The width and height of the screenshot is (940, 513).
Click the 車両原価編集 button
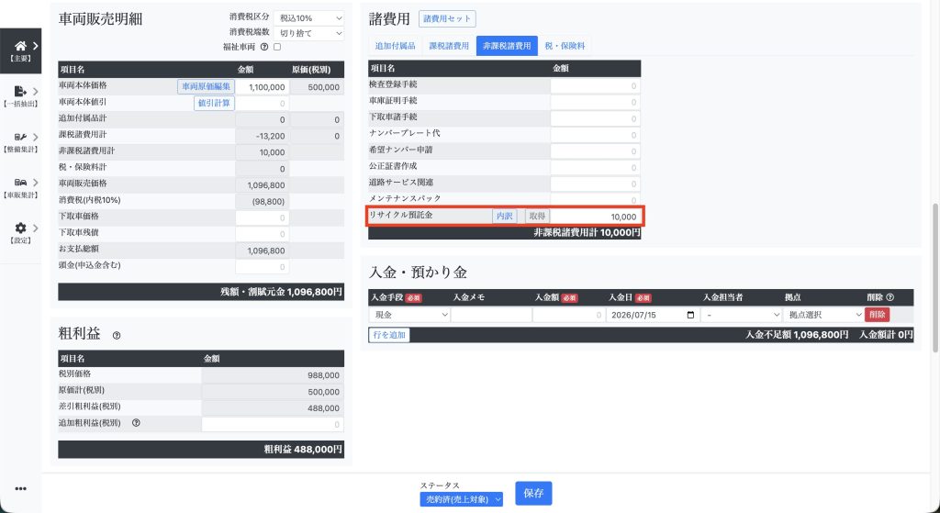tap(206, 87)
